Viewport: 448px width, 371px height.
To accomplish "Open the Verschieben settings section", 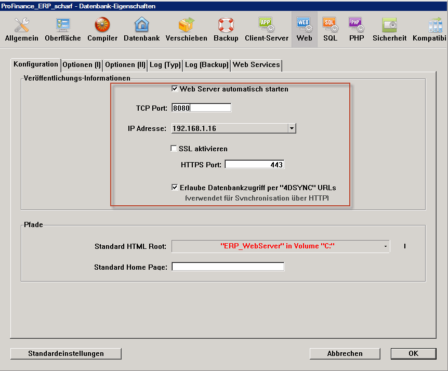I will (186, 29).
